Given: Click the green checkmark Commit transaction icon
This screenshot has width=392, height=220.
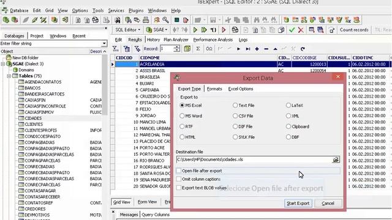Looking at the screenshot, I should point(292,30).
